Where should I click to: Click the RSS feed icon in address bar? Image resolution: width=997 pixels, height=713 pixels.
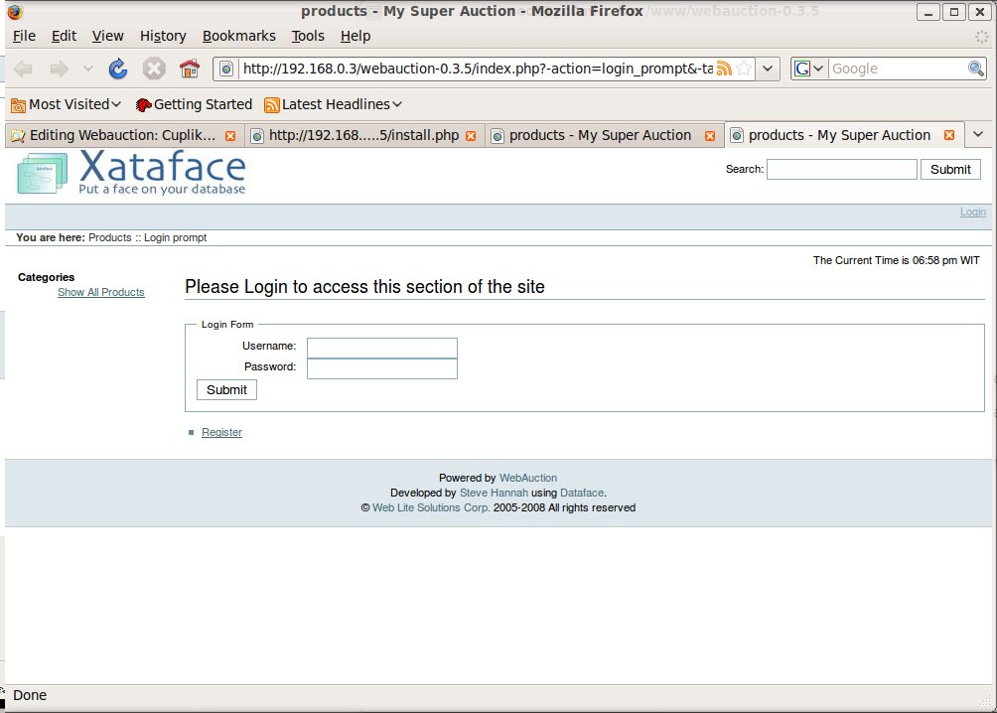[725, 69]
